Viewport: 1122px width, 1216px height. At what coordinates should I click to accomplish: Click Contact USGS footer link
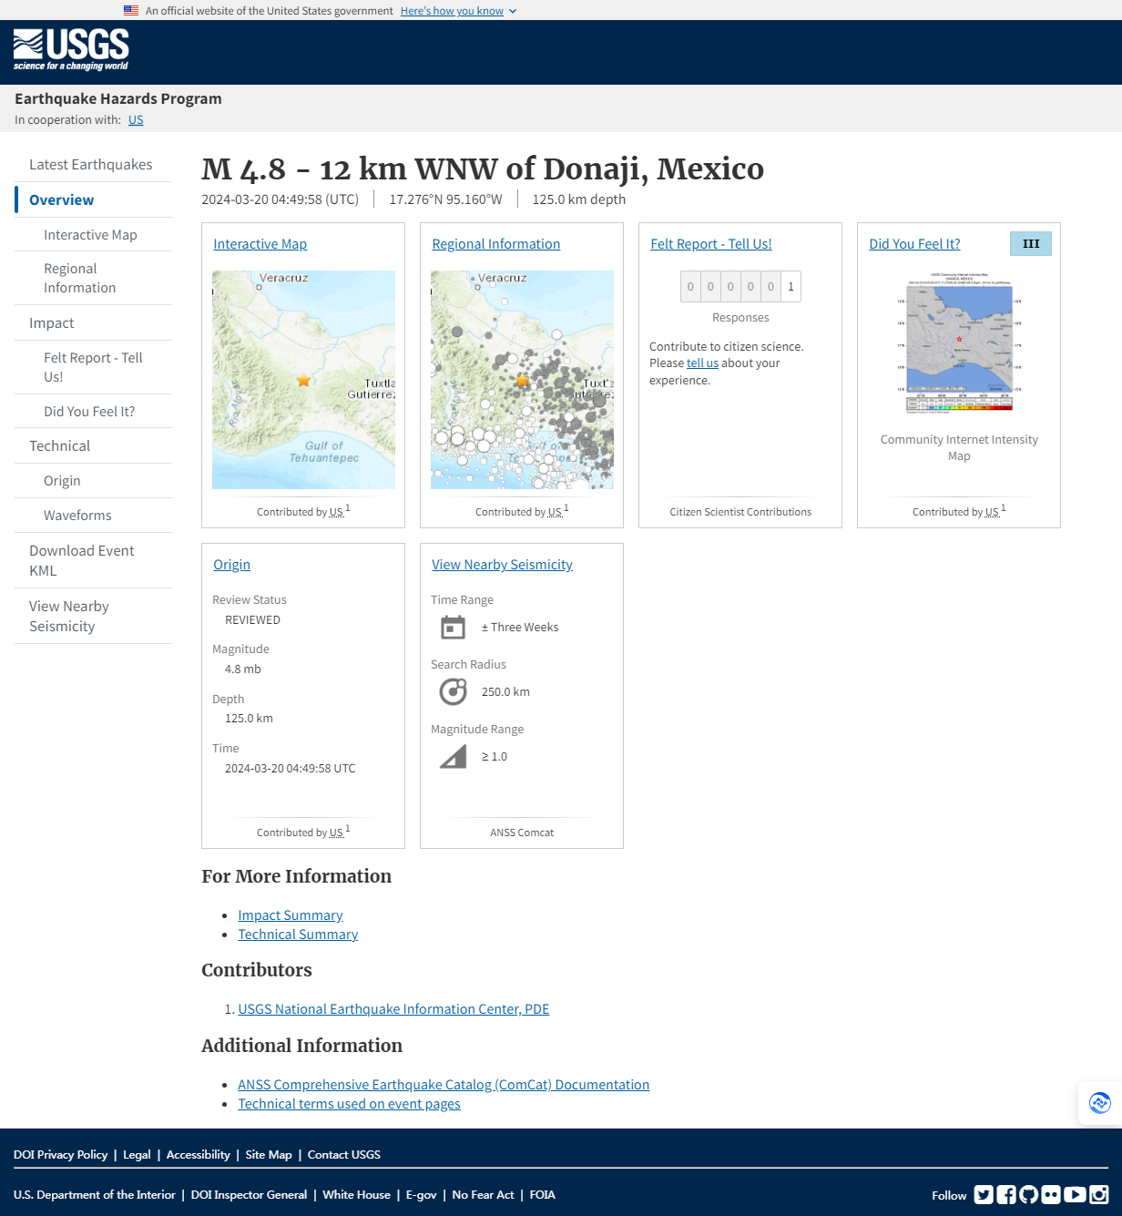point(344,1155)
